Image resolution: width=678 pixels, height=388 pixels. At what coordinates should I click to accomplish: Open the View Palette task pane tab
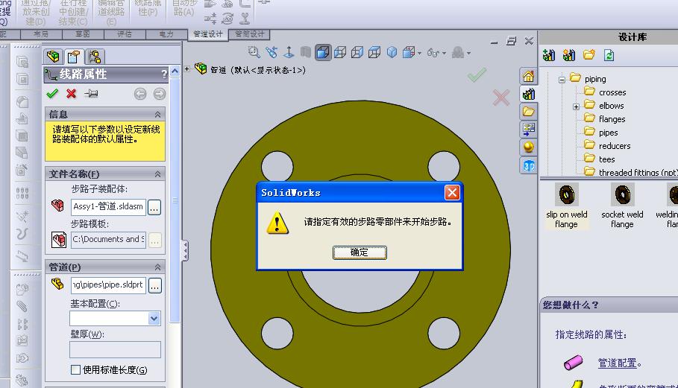click(528, 129)
